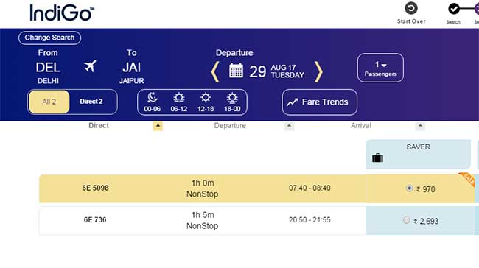This screenshot has width=479, height=268.
Task: Click the baggage icon under SAVER
Action: (x=377, y=158)
